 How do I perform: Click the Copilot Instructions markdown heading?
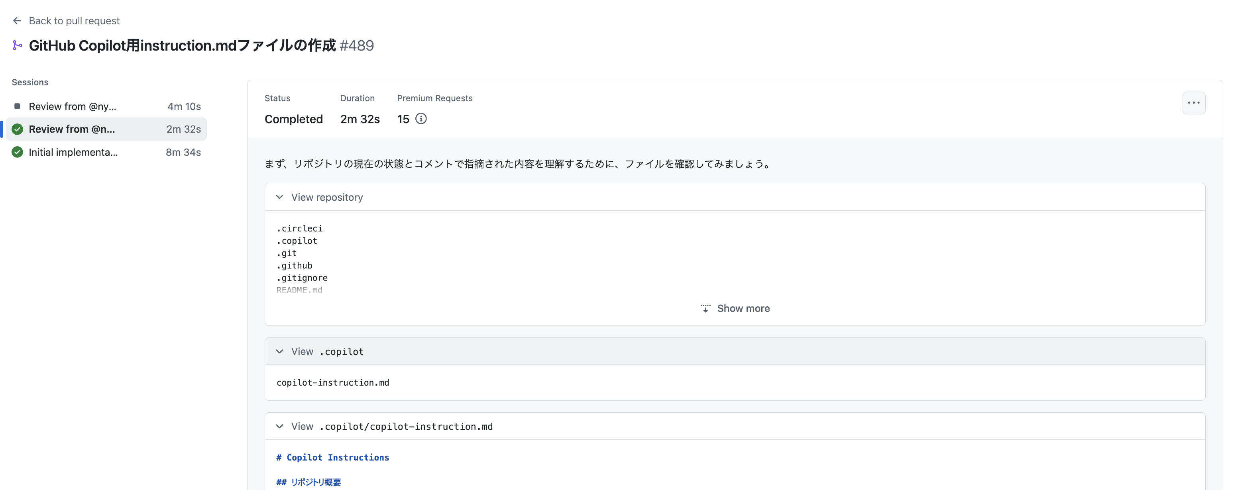coord(332,457)
